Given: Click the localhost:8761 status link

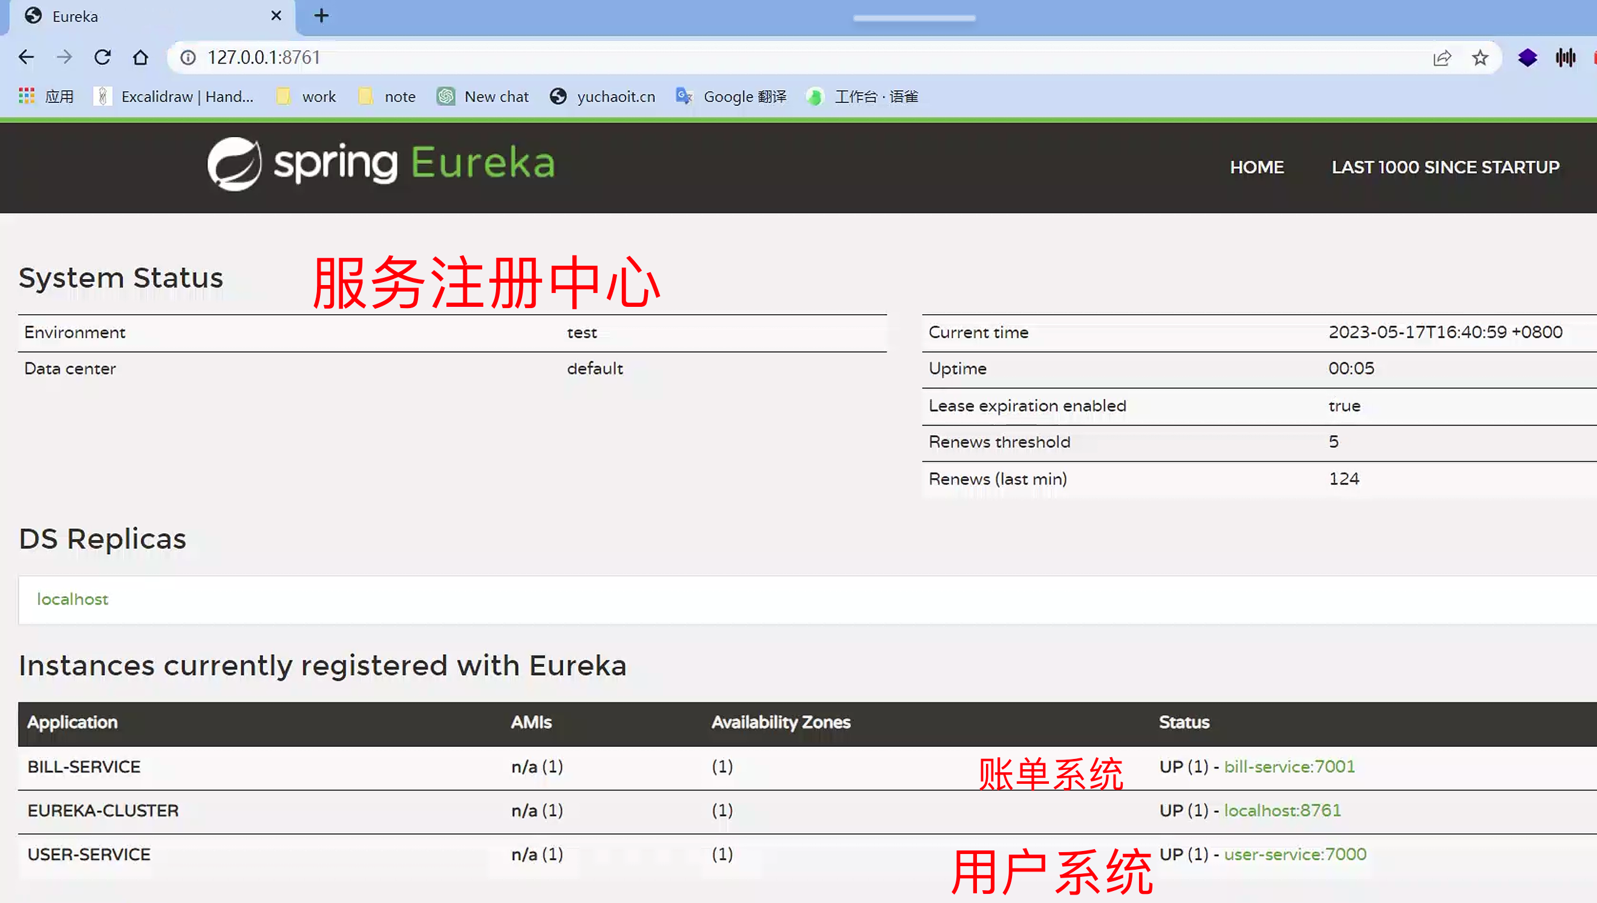Looking at the screenshot, I should (1282, 810).
